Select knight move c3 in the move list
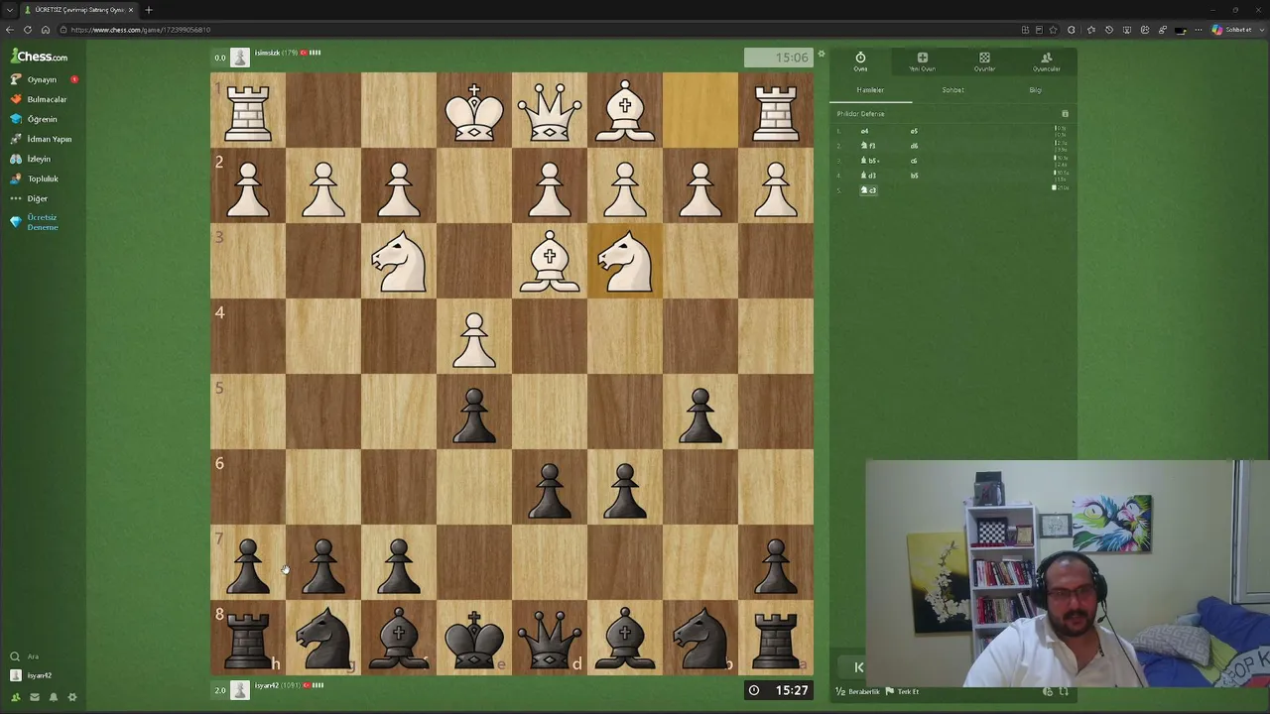This screenshot has width=1270, height=714. point(868,190)
